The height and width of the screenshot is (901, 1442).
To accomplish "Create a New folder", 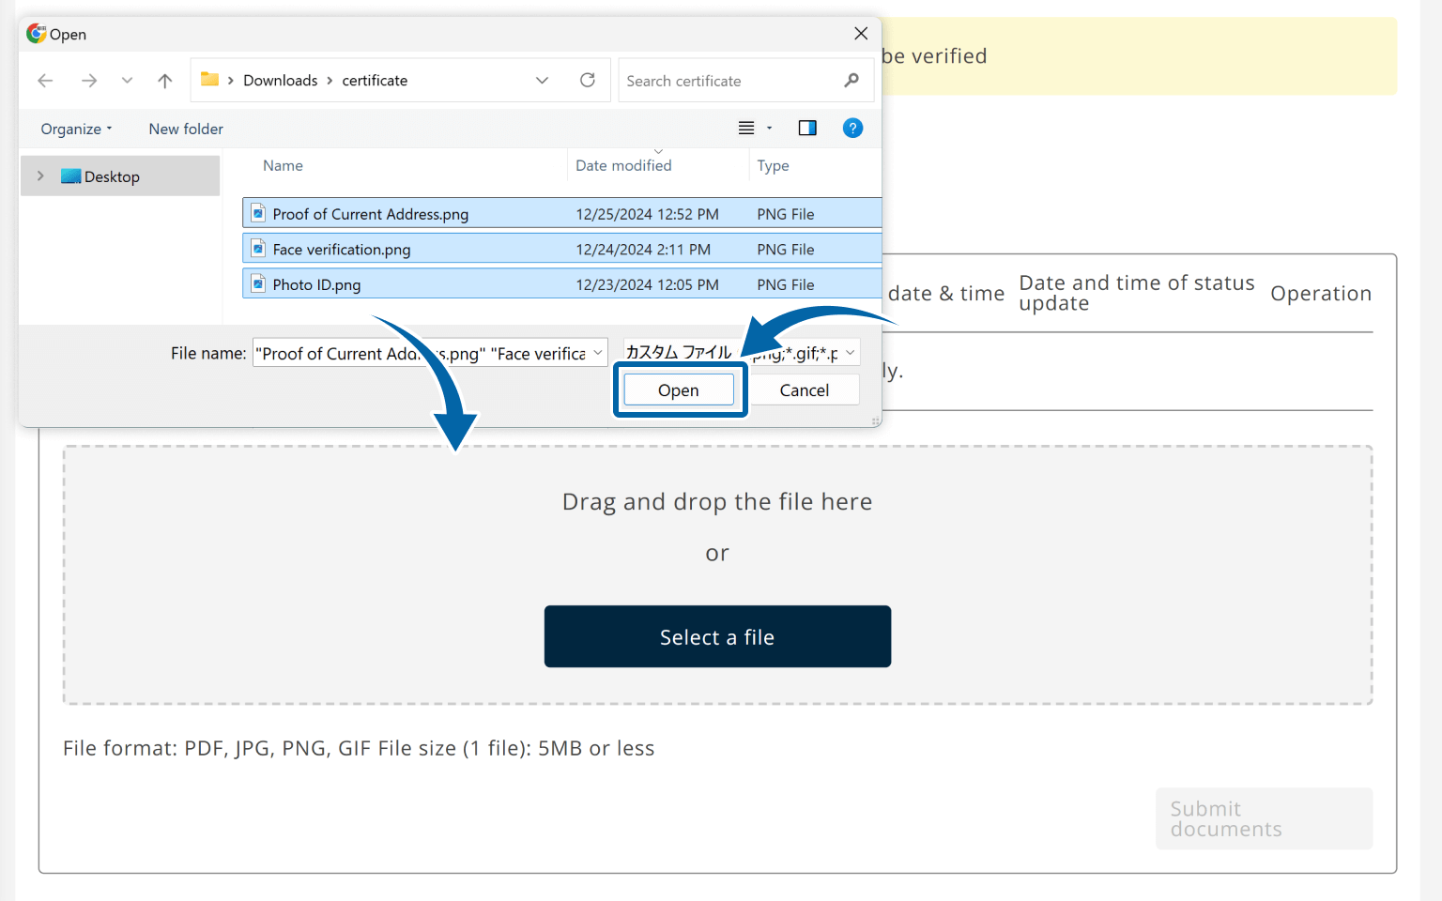I will click(186, 129).
